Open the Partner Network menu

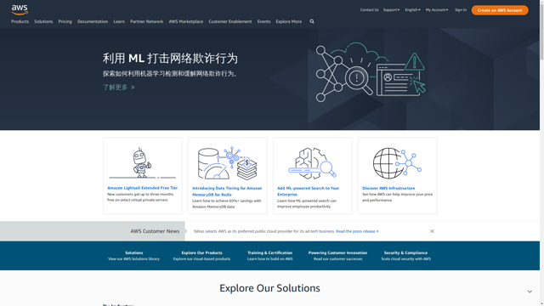tap(146, 21)
